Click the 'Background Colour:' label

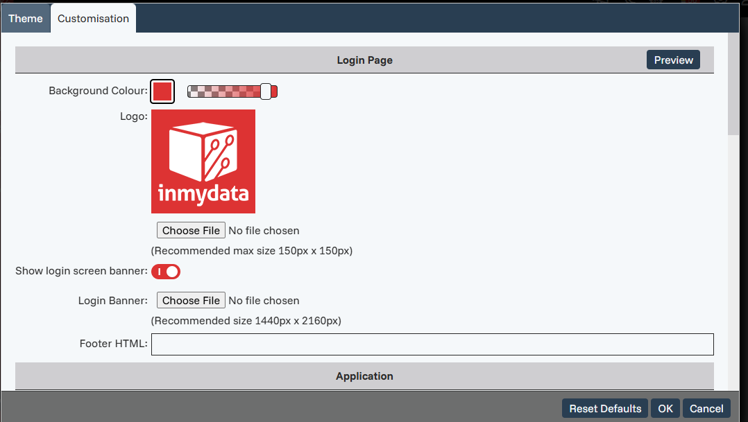click(99, 91)
